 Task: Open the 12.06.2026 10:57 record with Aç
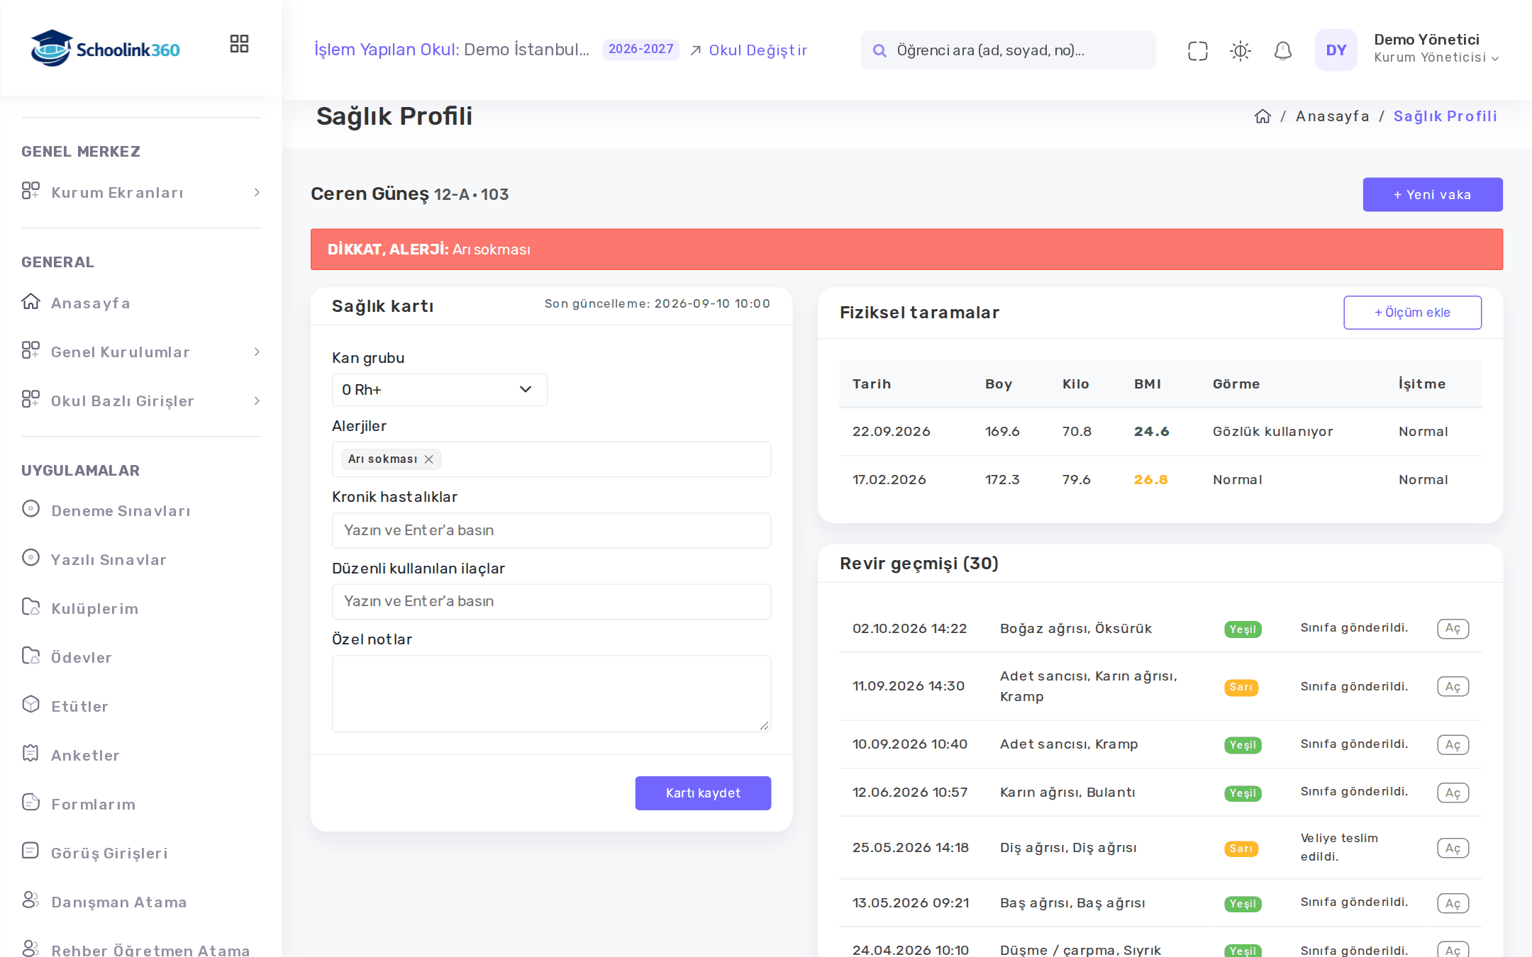coord(1453,793)
